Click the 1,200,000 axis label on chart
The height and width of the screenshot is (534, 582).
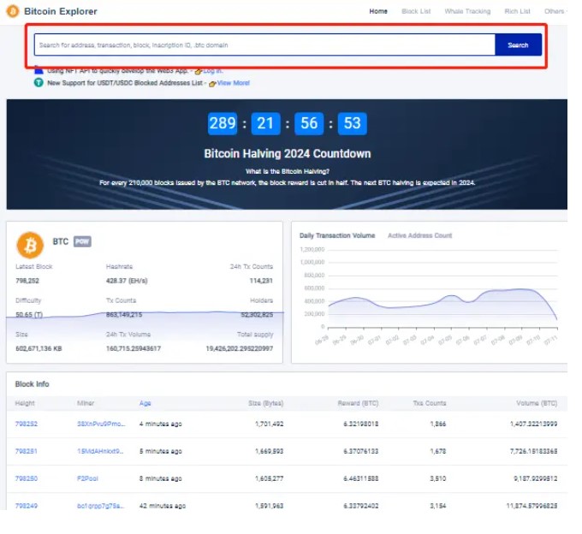[x=312, y=249]
